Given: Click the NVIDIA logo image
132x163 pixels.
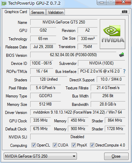Looking at the screenshot, I should coord(113,34).
